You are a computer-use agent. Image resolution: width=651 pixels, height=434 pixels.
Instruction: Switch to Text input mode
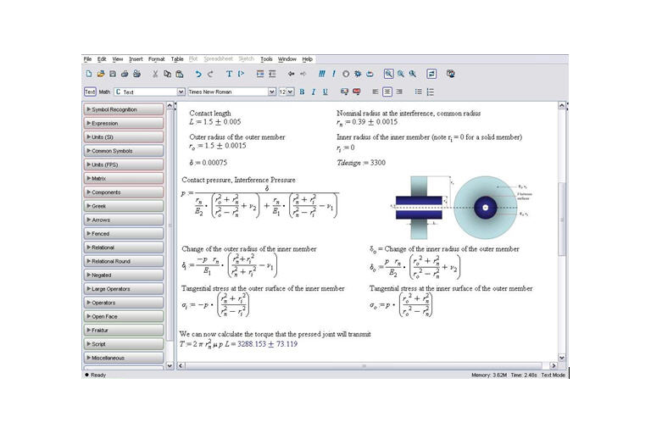pos(90,92)
